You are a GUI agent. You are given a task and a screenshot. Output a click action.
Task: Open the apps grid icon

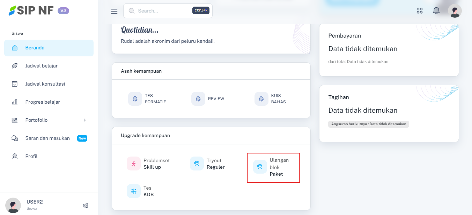coord(420,11)
